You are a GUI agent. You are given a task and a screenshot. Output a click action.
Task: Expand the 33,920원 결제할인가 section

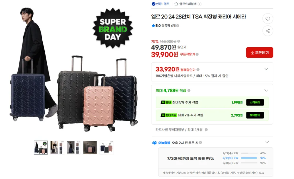tap(266, 69)
